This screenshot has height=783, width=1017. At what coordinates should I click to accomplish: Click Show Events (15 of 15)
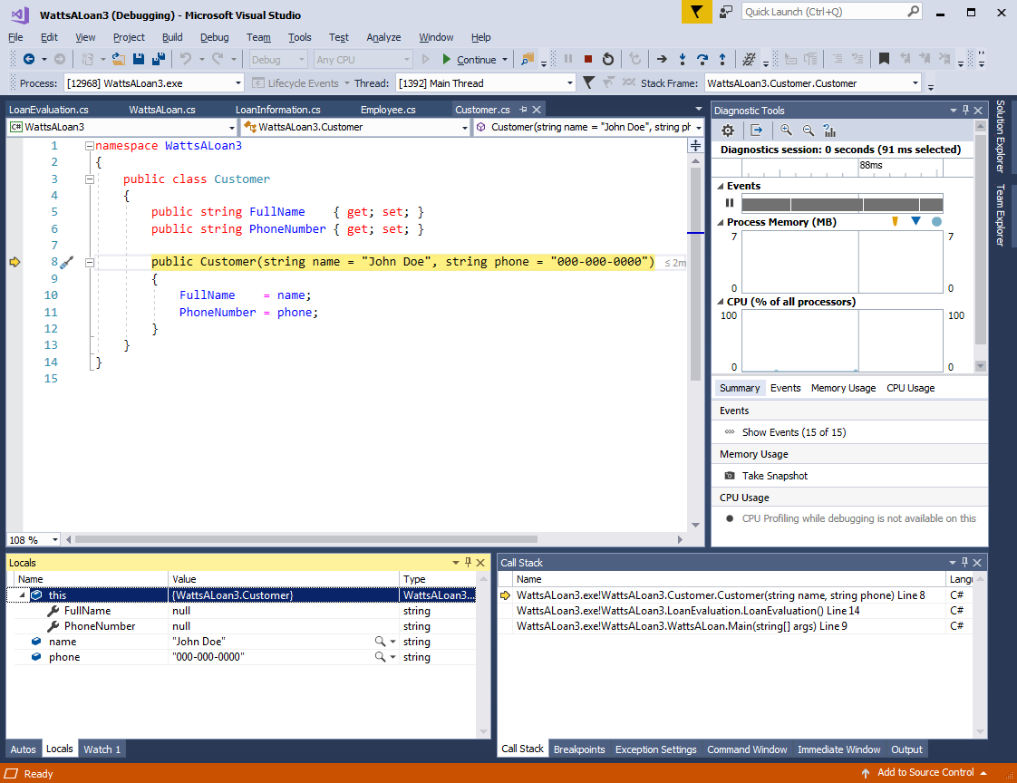[x=794, y=432]
